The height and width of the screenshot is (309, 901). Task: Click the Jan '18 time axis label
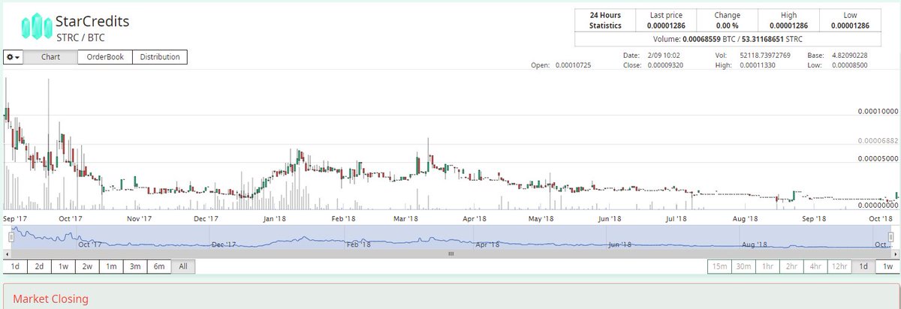pos(274,218)
